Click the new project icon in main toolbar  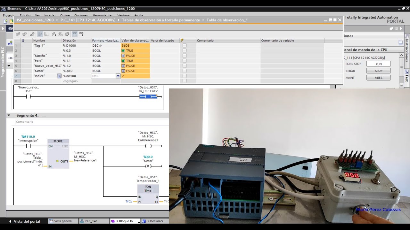[5, 21]
